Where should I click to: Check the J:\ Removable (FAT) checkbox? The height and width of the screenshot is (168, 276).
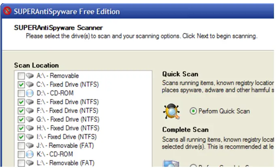tap(21, 146)
